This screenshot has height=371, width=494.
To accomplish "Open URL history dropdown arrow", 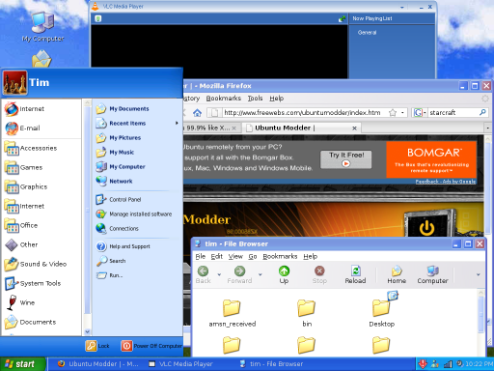I will (402, 113).
